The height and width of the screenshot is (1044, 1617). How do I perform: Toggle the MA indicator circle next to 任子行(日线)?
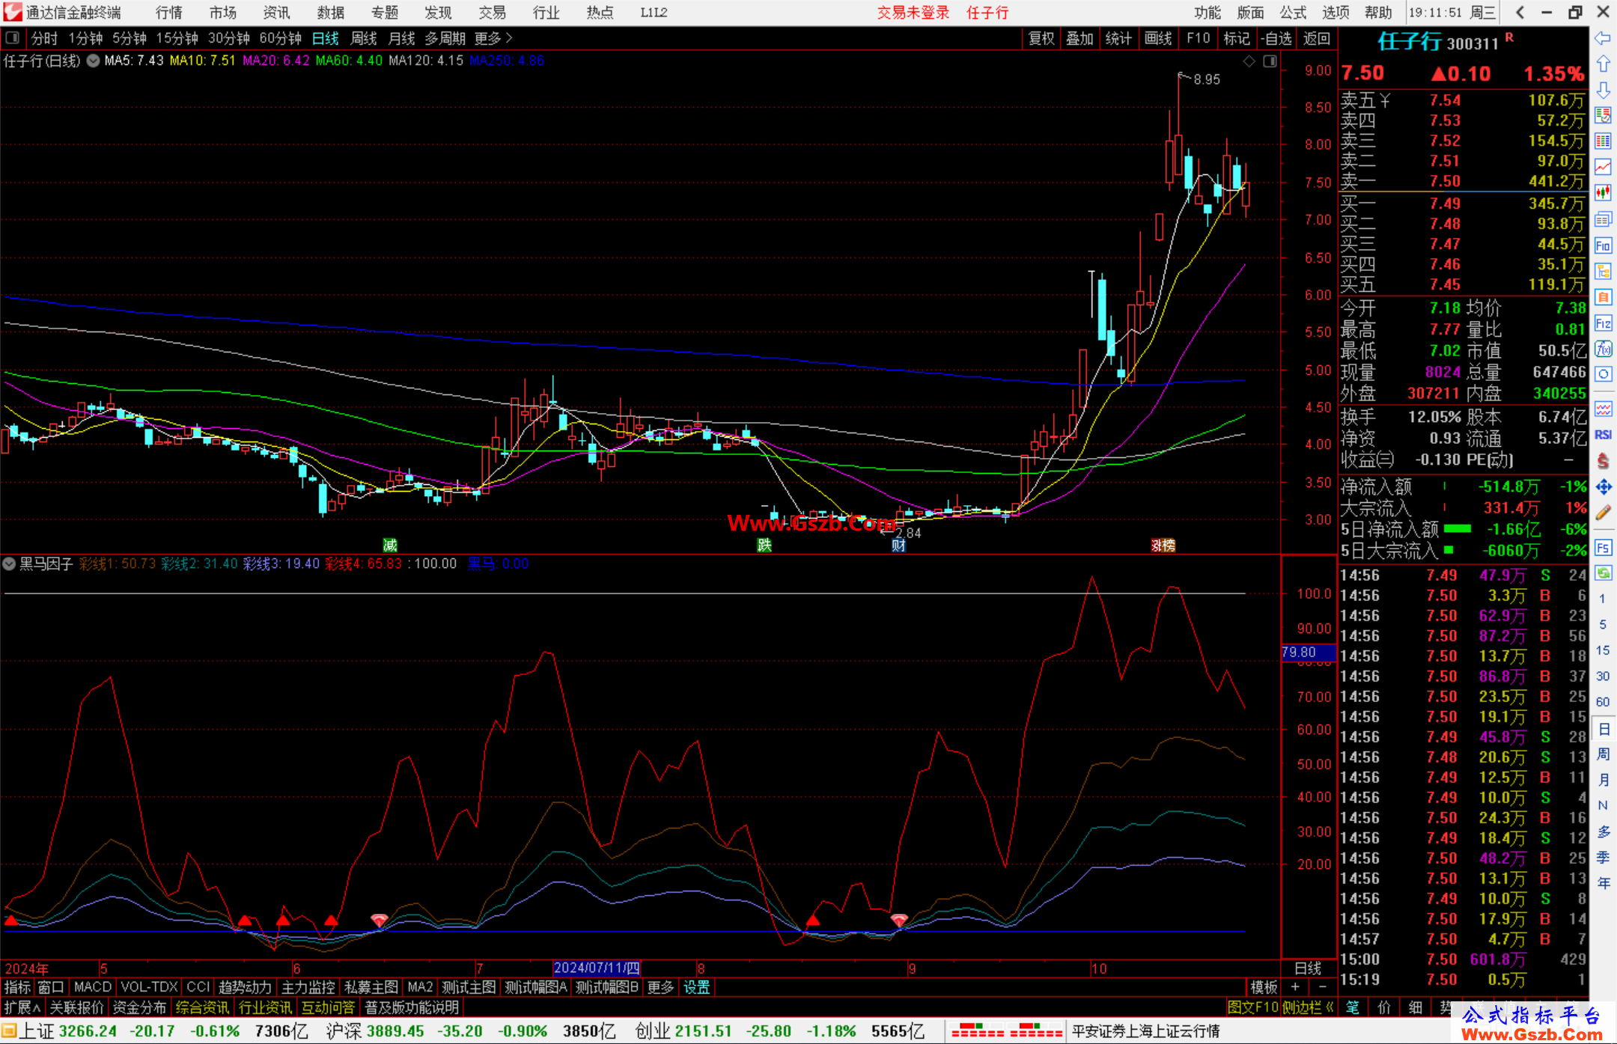coord(93,61)
